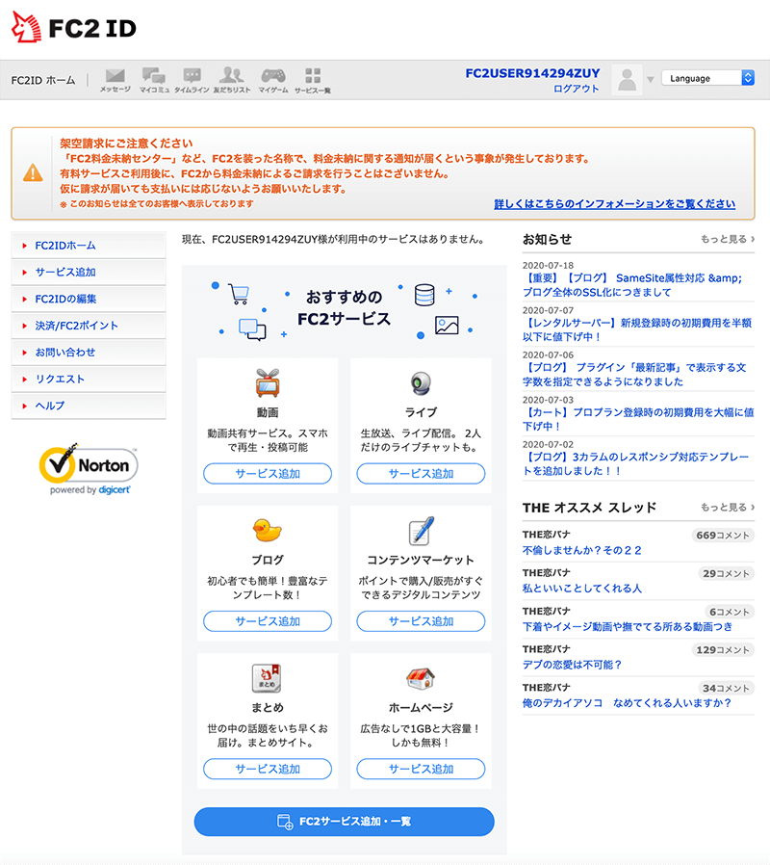This screenshot has height=865, width=770.
Task: Click the 動画 TV icon
Action: click(268, 383)
